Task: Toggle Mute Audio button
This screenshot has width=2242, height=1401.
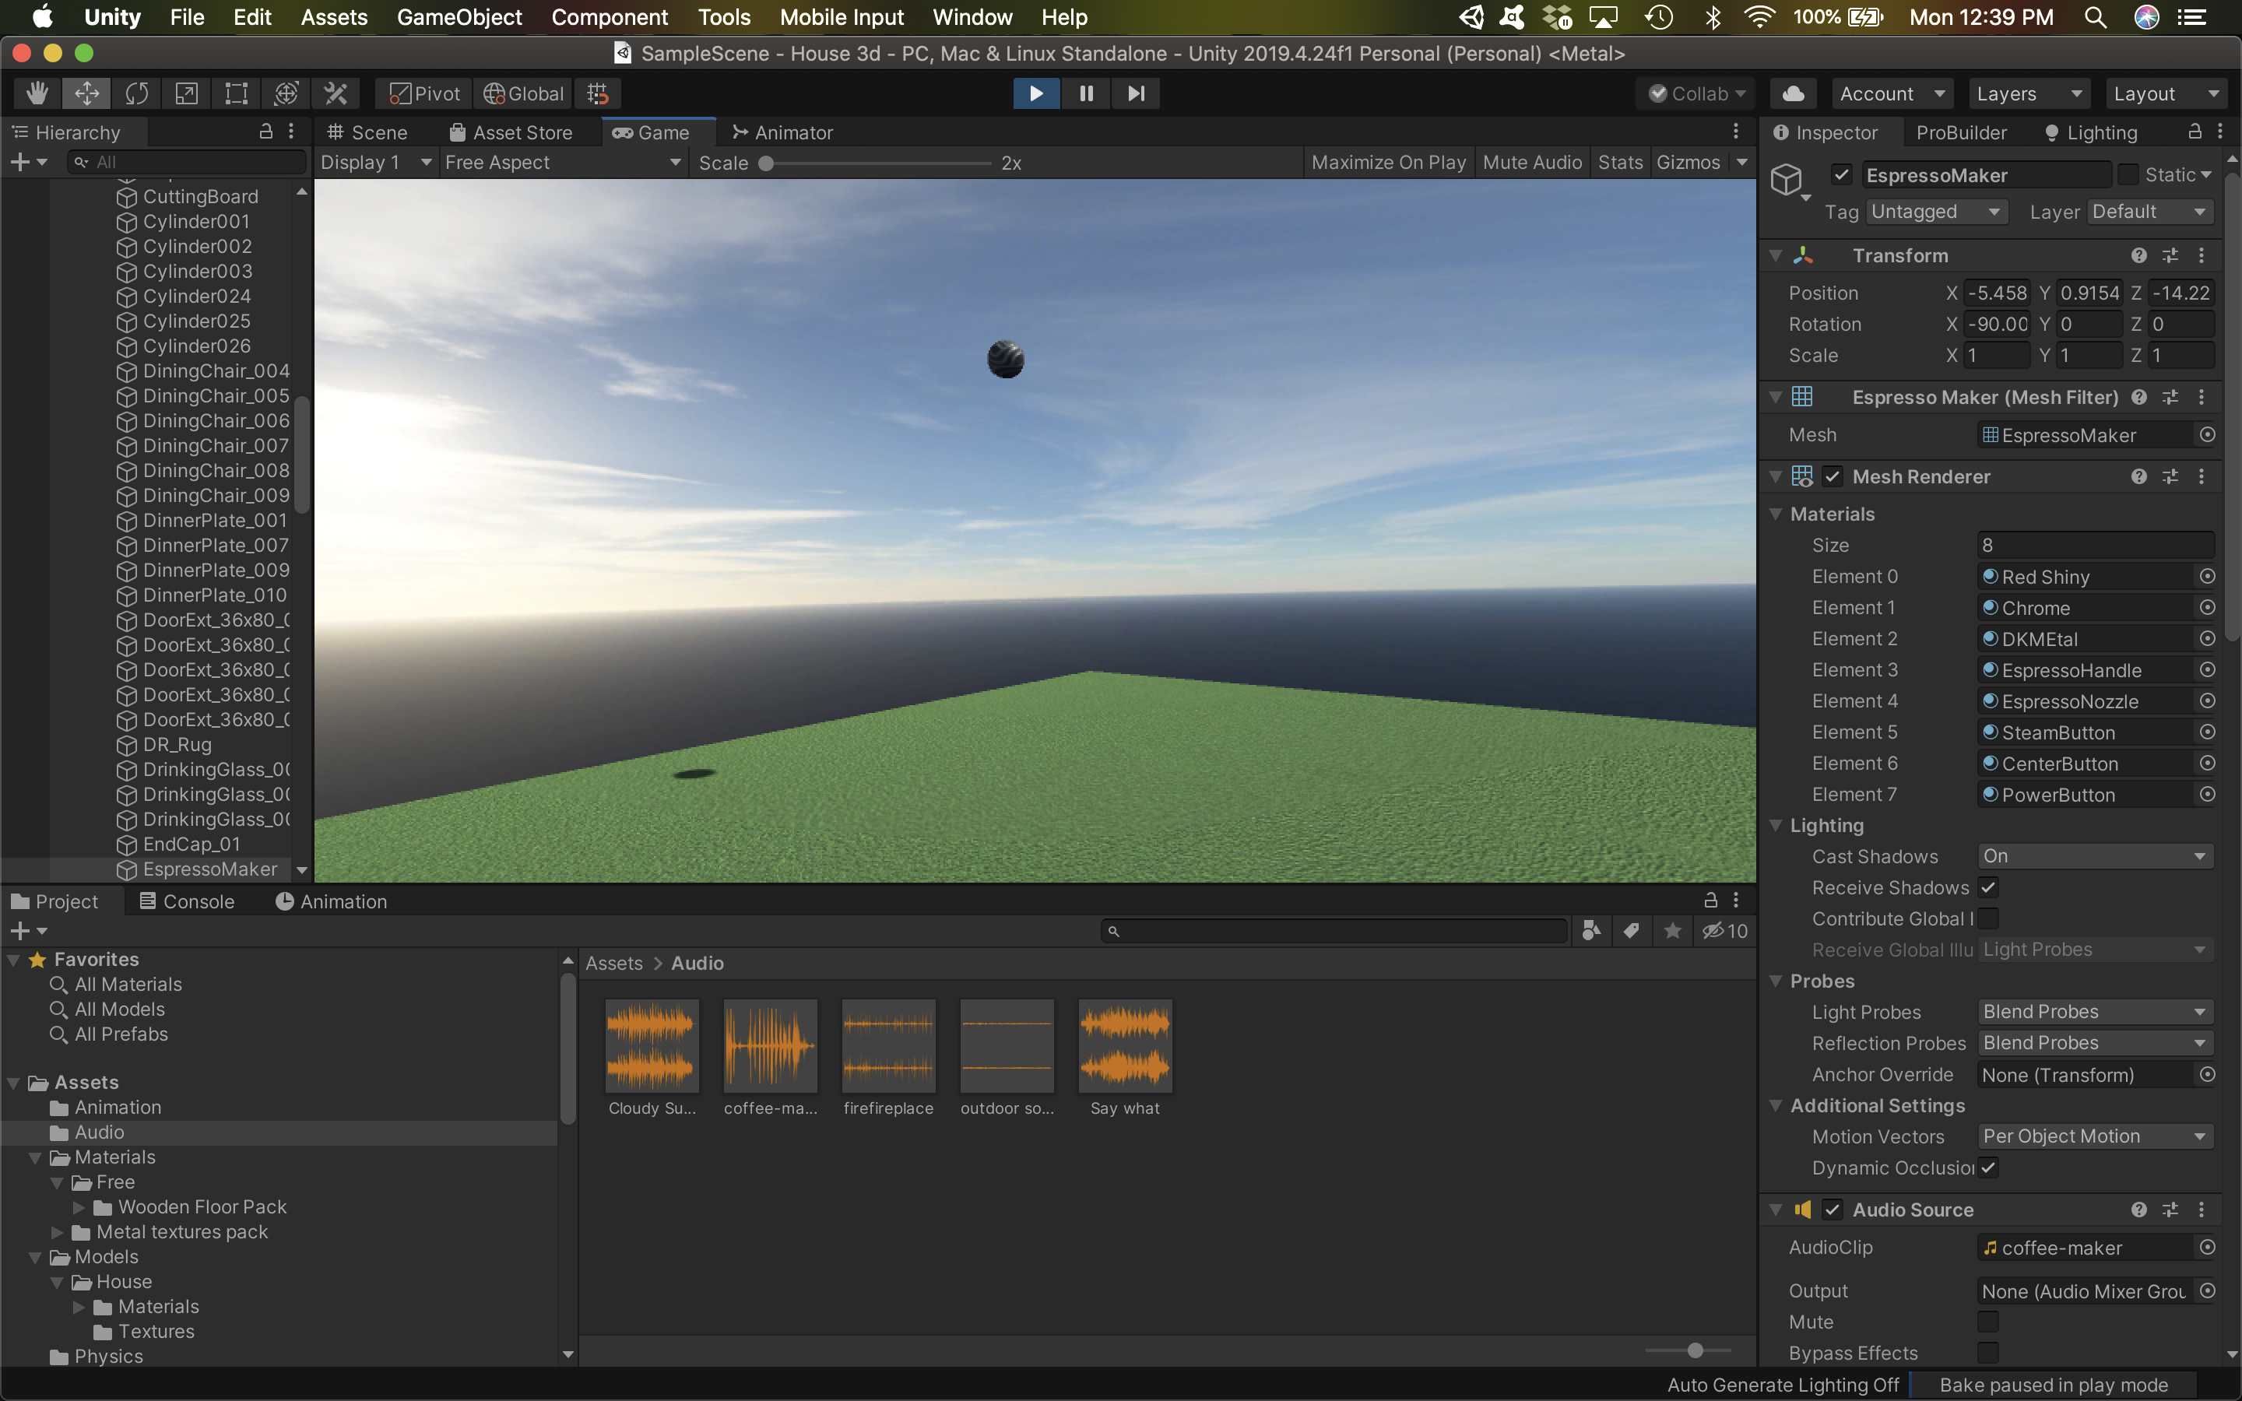Action: 1532,162
